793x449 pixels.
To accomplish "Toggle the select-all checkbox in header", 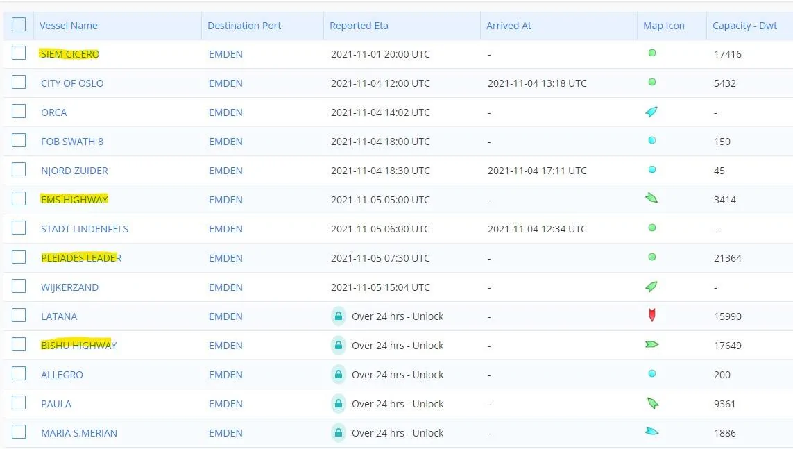I will pos(19,24).
